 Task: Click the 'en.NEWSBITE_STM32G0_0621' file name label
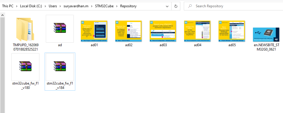(266, 47)
